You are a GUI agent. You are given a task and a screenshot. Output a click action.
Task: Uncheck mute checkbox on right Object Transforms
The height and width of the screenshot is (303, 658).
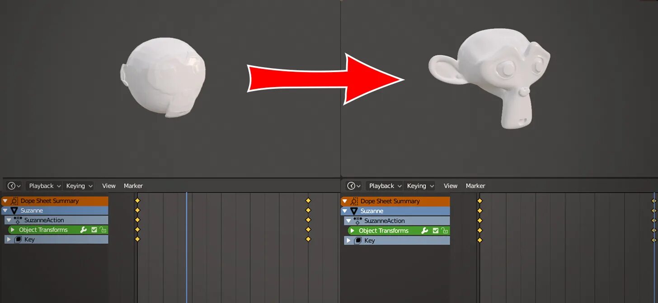coord(436,231)
